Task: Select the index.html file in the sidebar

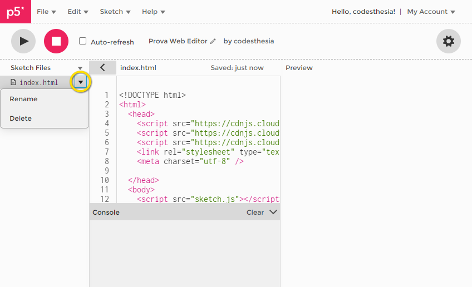Action: [x=38, y=82]
